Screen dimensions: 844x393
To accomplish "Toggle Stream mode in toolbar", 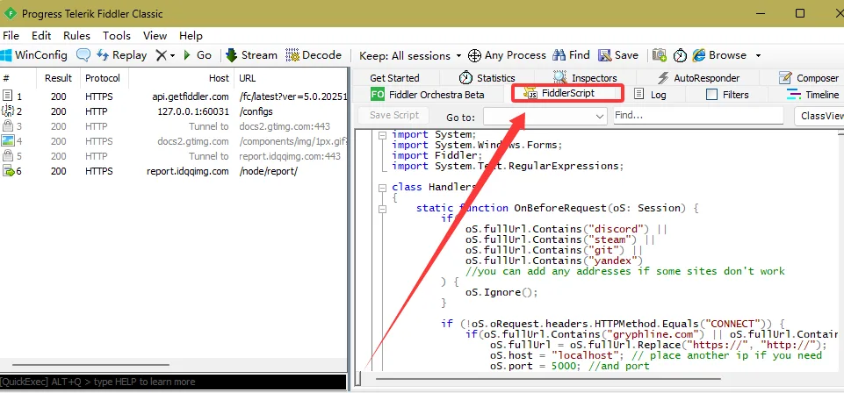I will (251, 55).
